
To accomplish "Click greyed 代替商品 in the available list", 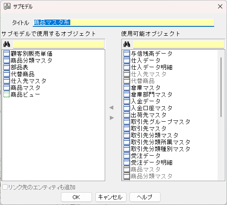I will pyautogui.click(x=143, y=81).
